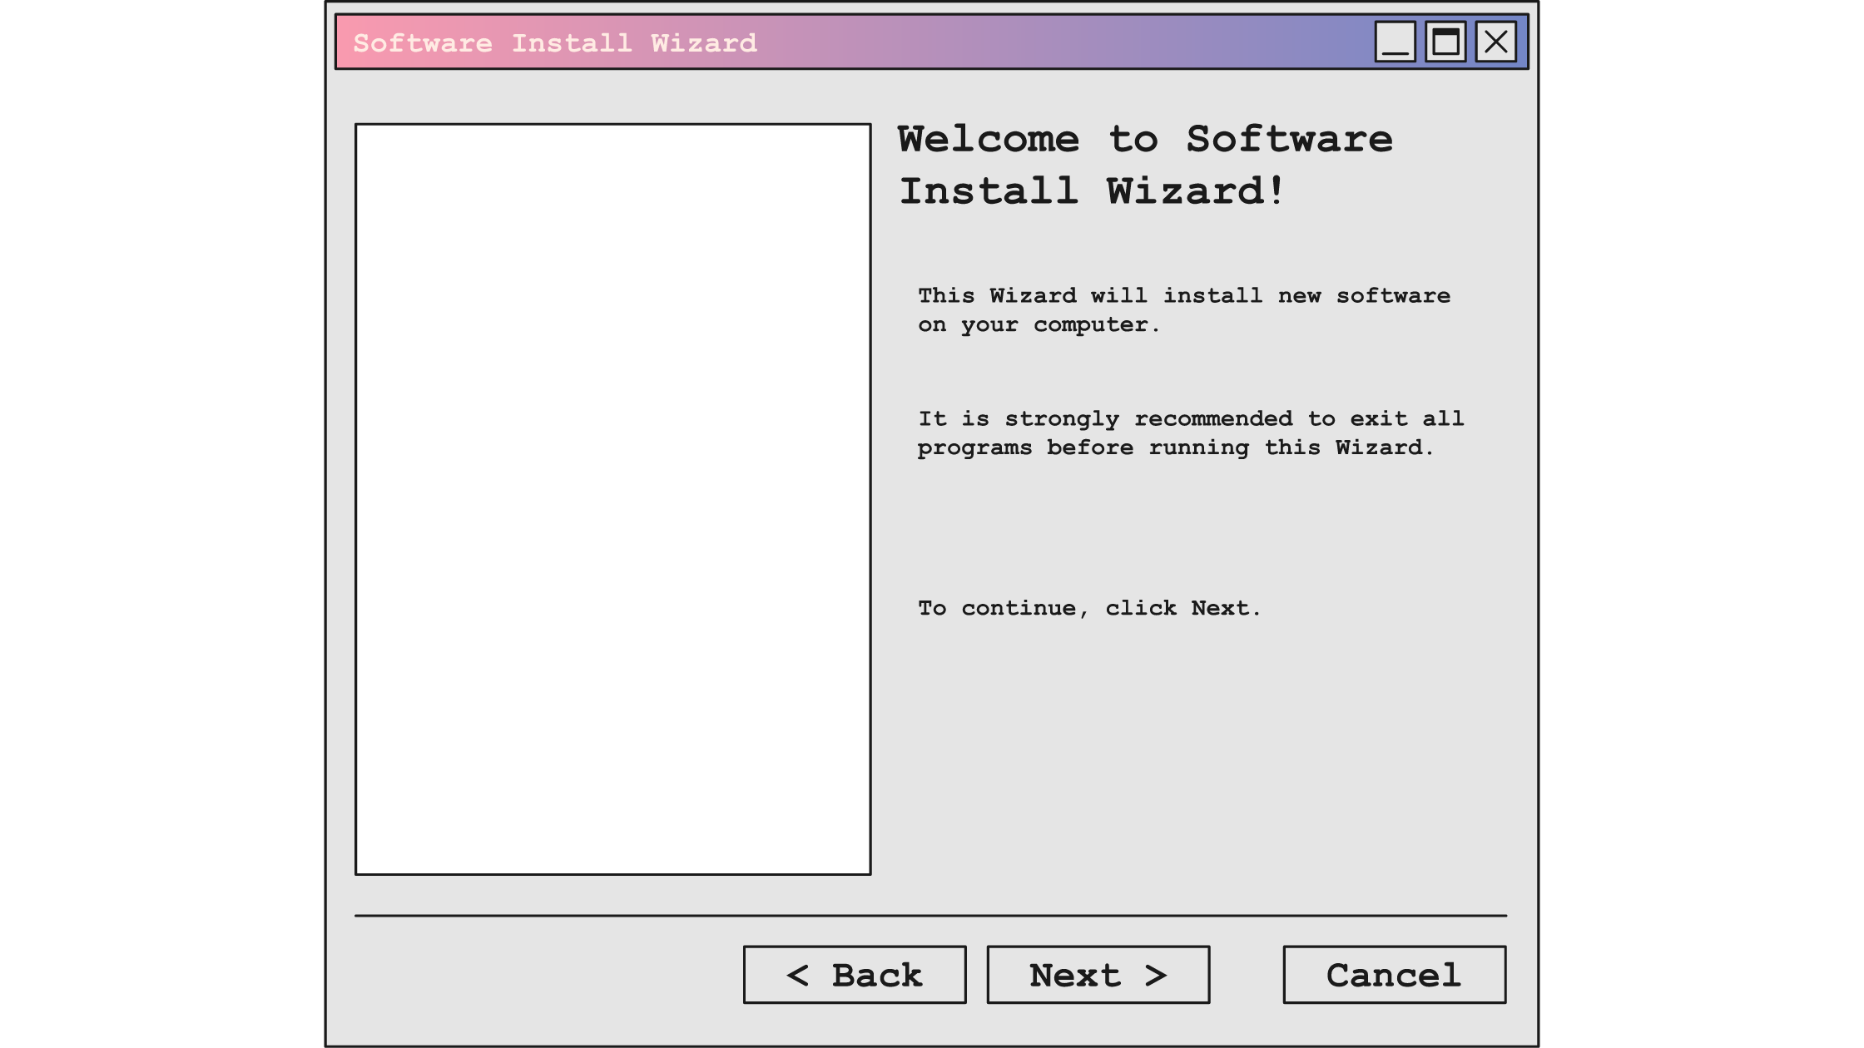Click the Welcome to Software Install Wizard heading
Screen dimensions: 1864x1048
pyautogui.click(x=1144, y=165)
